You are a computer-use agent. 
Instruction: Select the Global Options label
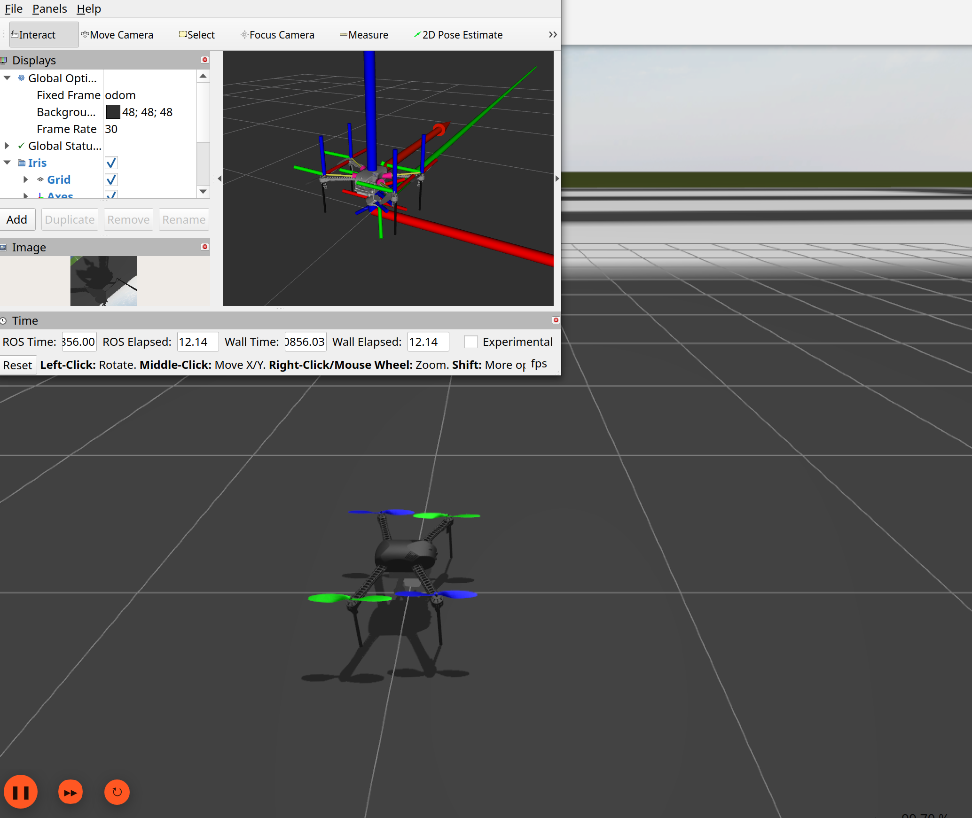coord(63,78)
